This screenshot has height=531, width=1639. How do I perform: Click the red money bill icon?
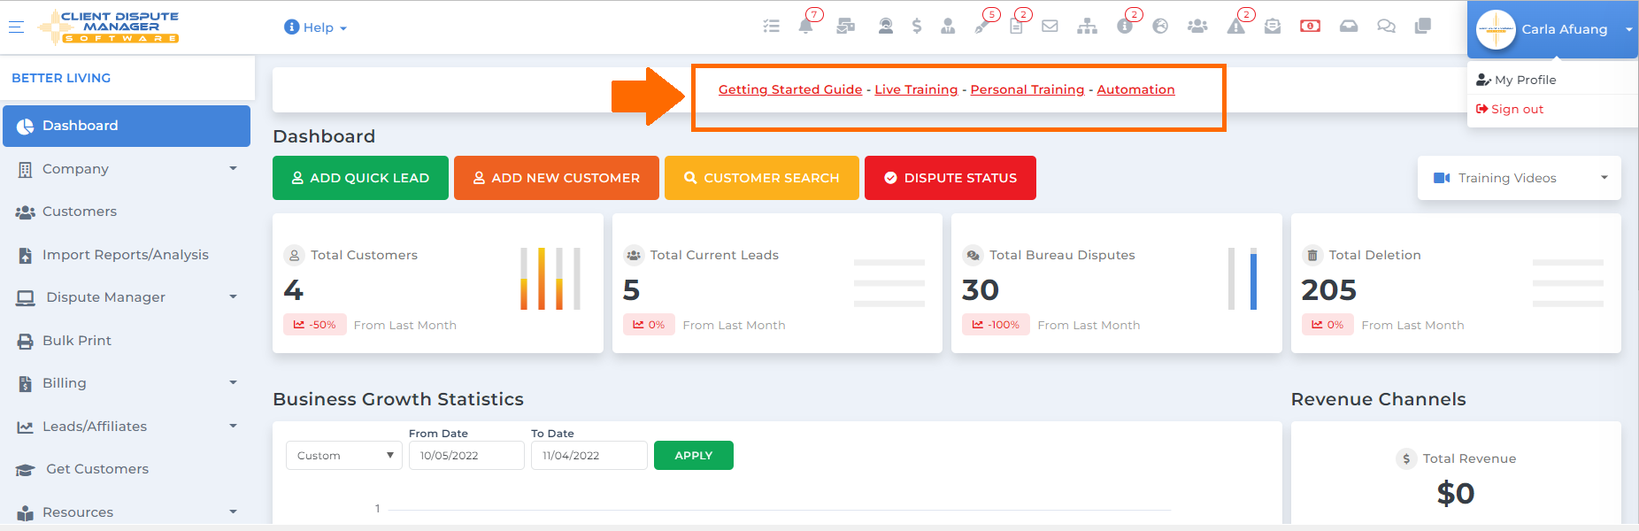coord(1310,27)
